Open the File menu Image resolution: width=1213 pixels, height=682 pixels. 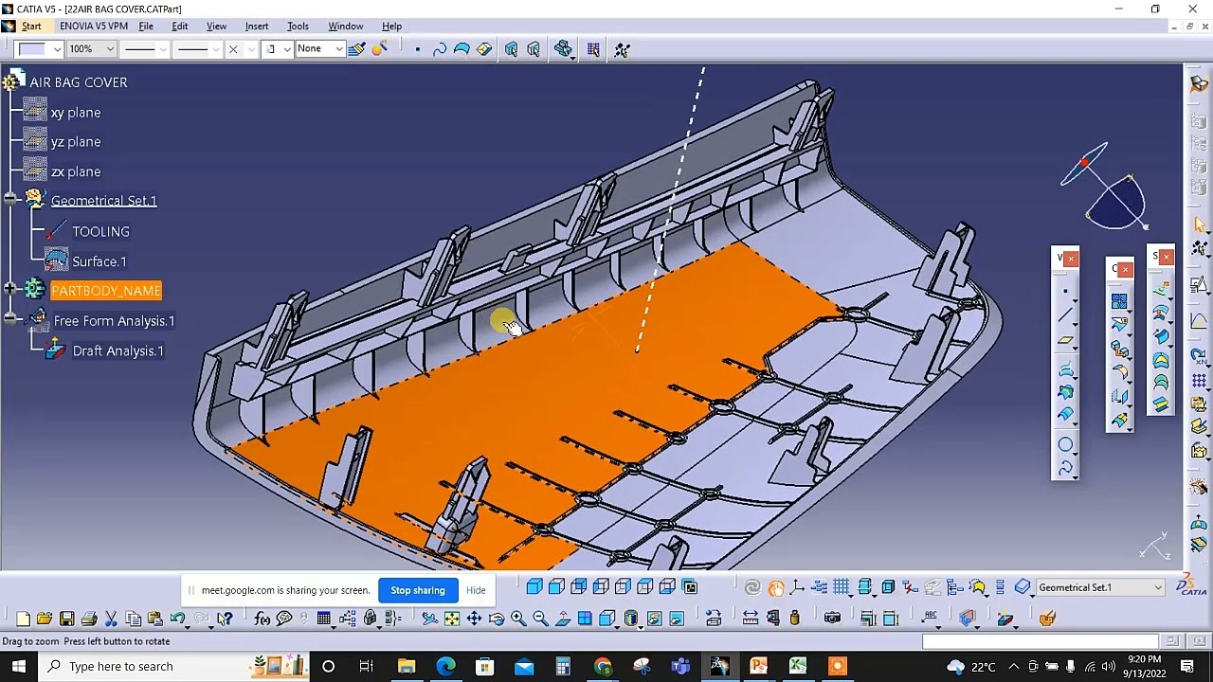pyautogui.click(x=146, y=26)
